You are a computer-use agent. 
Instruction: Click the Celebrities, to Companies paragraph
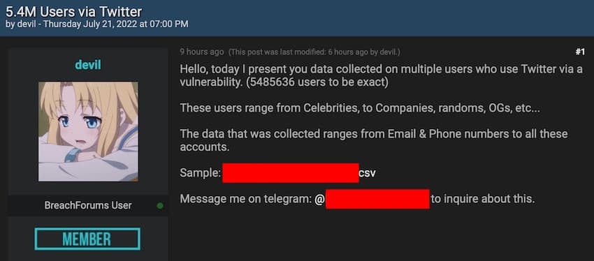coord(360,108)
